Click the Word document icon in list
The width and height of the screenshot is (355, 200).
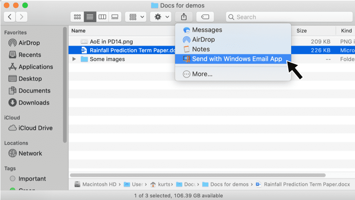[x=84, y=50]
